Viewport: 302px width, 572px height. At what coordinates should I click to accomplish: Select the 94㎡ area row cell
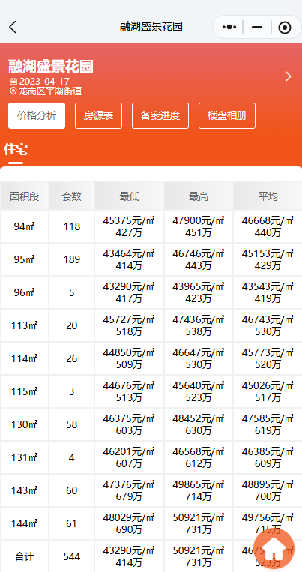tap(25, 226)
